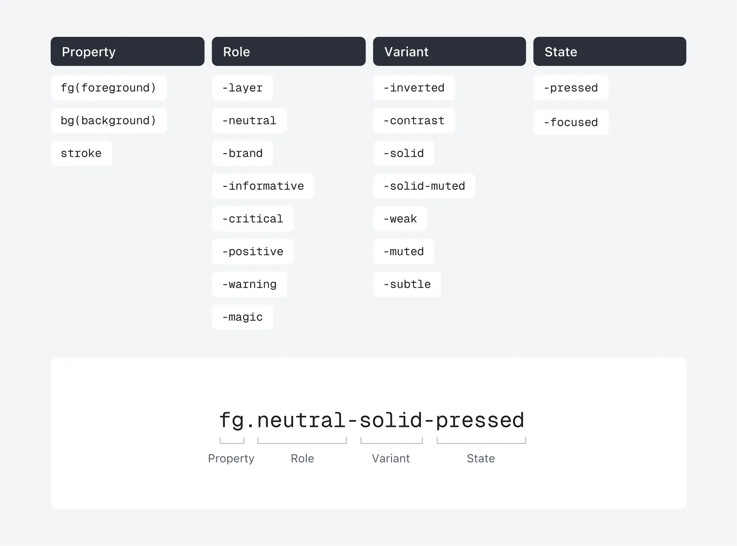This screenshot has width=737, height=546.
Task: Click the Role column header
Action: click(288, 52)
